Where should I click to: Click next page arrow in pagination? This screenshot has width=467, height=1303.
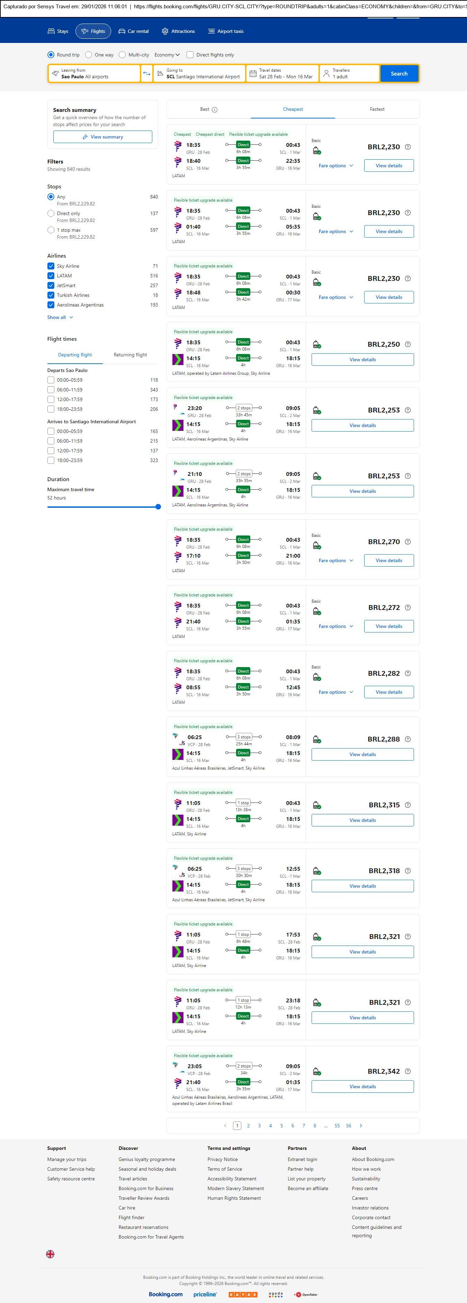(361, 1125)
